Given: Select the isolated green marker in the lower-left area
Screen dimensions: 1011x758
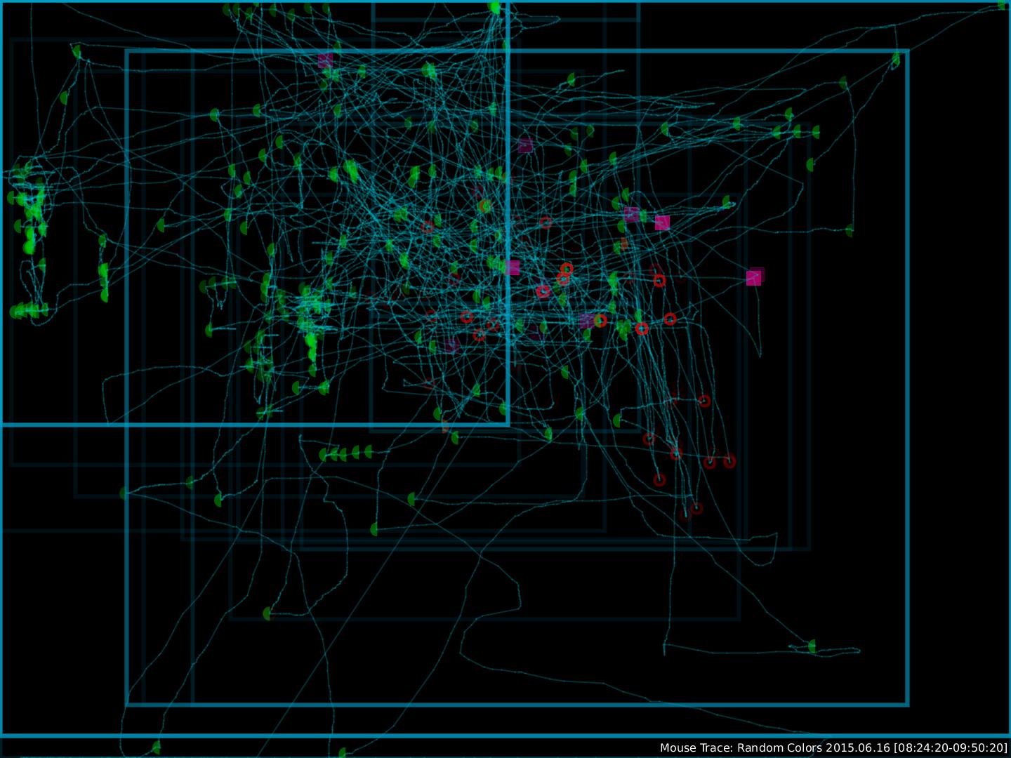Looking at the screenshot, I should 267,614.
